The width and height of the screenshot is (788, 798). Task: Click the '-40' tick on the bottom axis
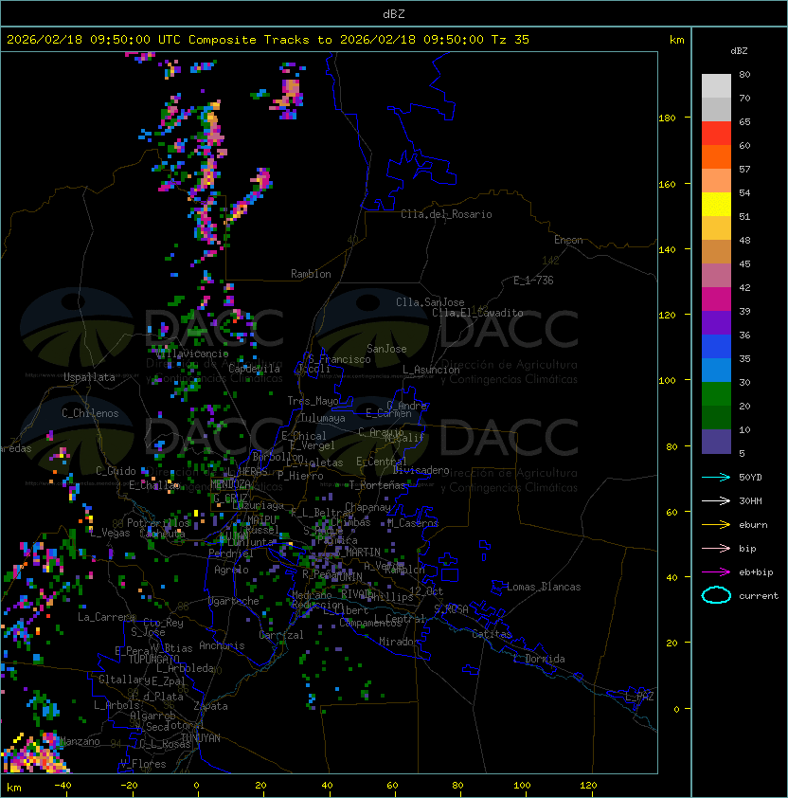pos(63,786)
